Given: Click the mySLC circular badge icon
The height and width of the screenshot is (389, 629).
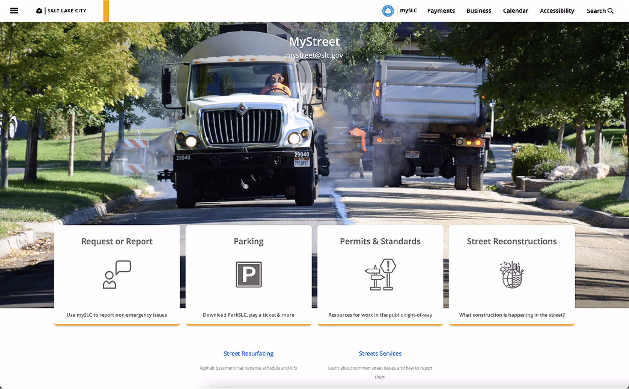Looking at the screenshot, I should (388, 11).
